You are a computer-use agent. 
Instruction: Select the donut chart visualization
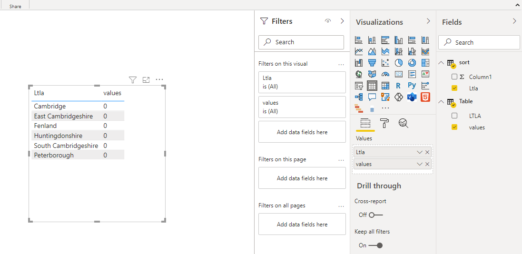coord(412,63)
